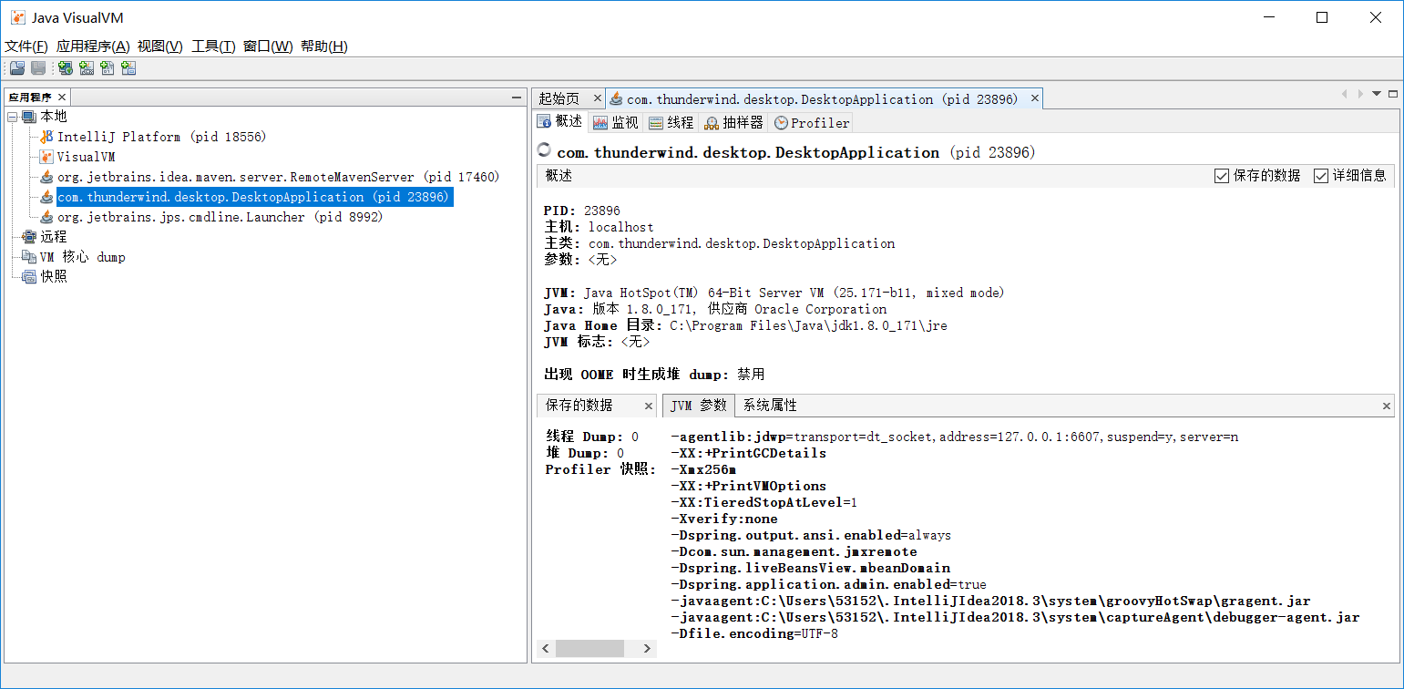The height and width of the screenshot is (689, 1404).
Task: Select the VM 核心 dump tree node
Action: tap(82, 257)
